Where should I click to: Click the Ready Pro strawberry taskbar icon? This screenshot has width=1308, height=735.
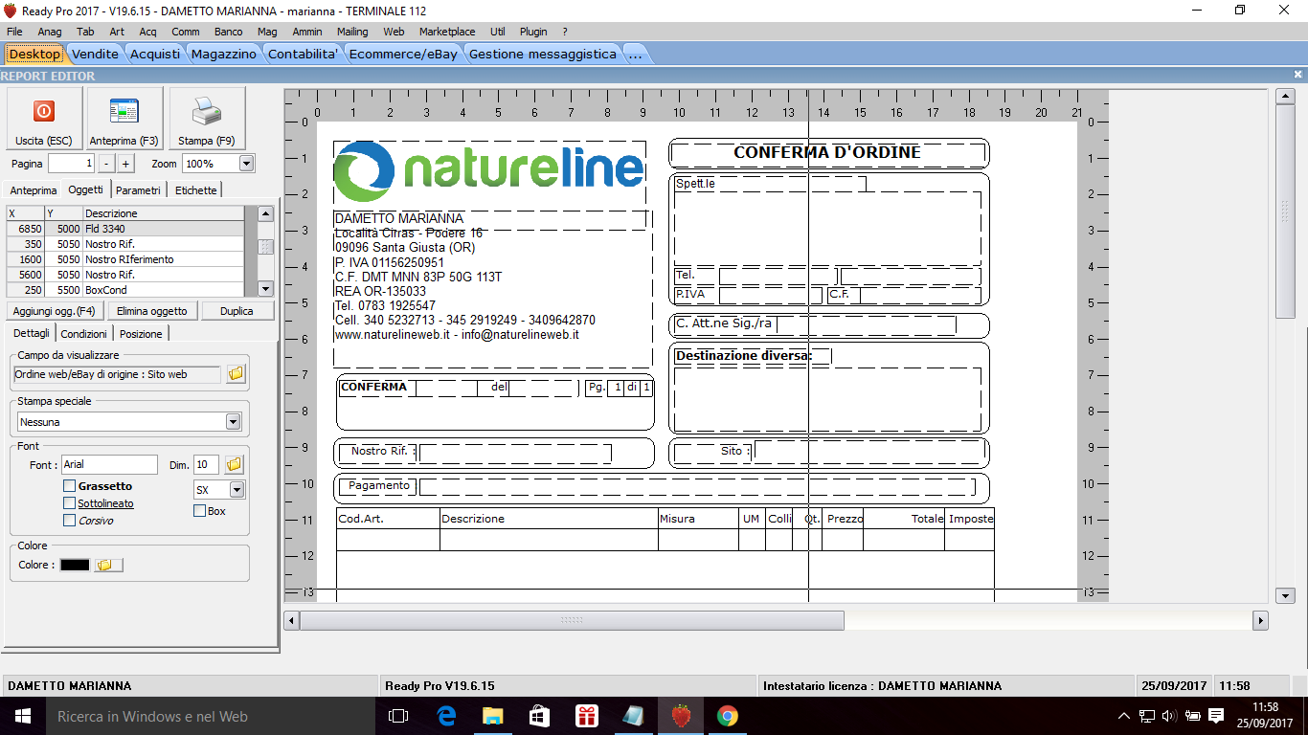tap(681, 716)
